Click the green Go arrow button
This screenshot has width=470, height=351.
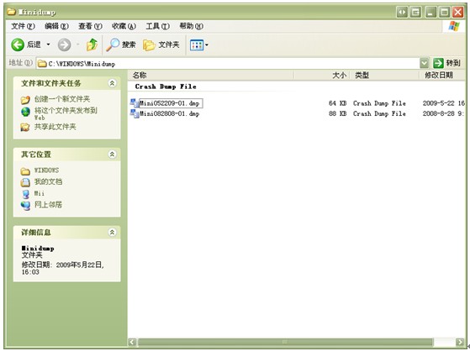438,63
